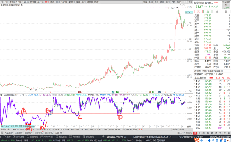Open the 汽车零部件 sector box
Viewport: 231px width, 142px height.
[226, 5]
